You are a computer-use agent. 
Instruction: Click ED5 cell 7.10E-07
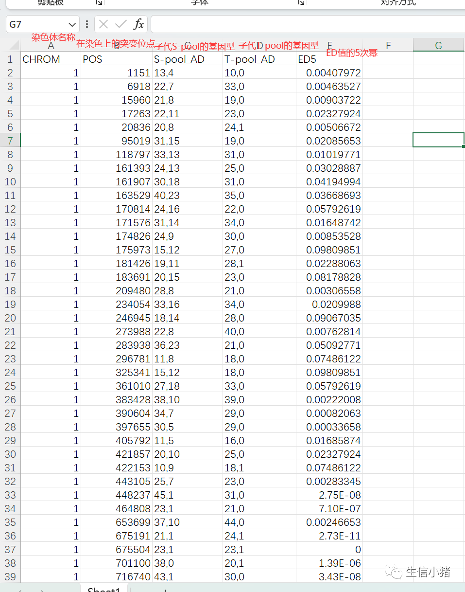click(x=329, y=509)
